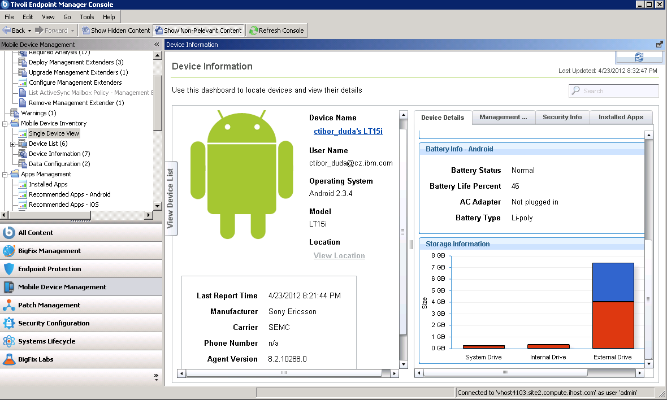This screenshot has height=400, width=667.
Task: Click the BigFix Labs flask icon
Action: [x=8, y=359]
